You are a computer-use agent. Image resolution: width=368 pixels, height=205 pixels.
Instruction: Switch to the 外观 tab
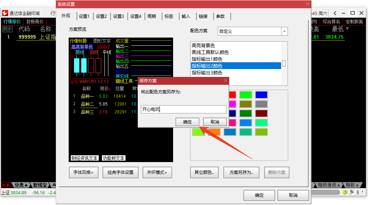click(66, 16)
